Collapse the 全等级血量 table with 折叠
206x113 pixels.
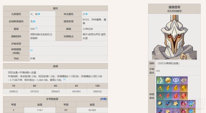(x=104, y=99)
